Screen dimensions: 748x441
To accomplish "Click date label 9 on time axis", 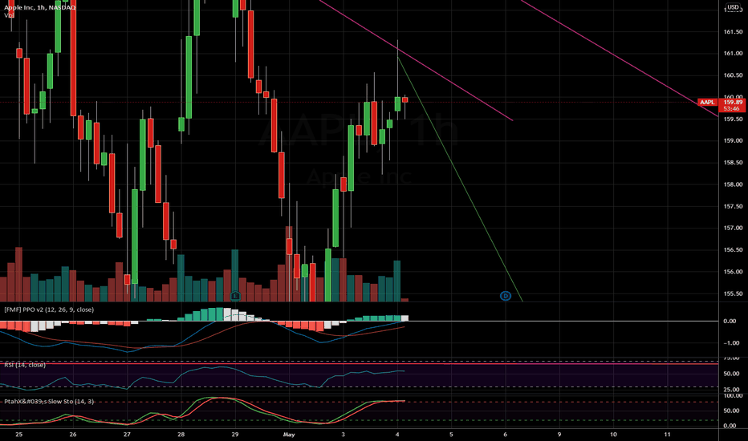I will [x=559, y=435].
